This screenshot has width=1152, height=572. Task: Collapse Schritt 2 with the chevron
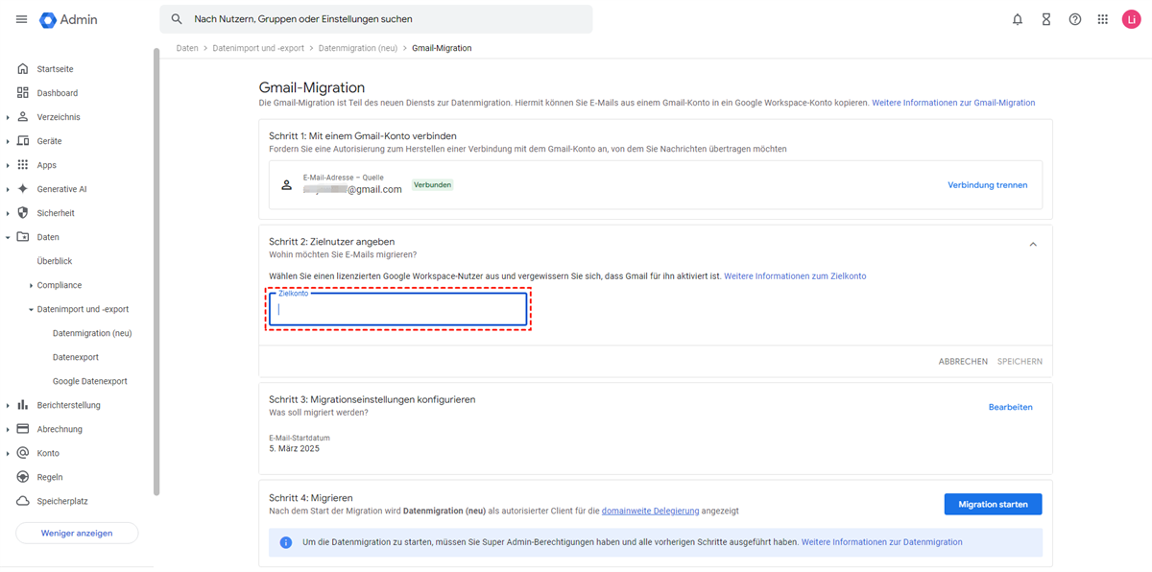tap(1033, 245)
